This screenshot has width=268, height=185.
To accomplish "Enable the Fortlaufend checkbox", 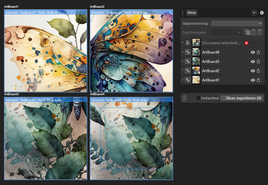I will pyautogui.click(x=198, y=98).
